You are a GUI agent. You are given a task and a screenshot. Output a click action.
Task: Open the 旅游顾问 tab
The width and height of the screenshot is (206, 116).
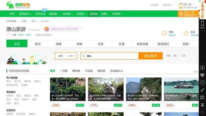pos(163,44)
